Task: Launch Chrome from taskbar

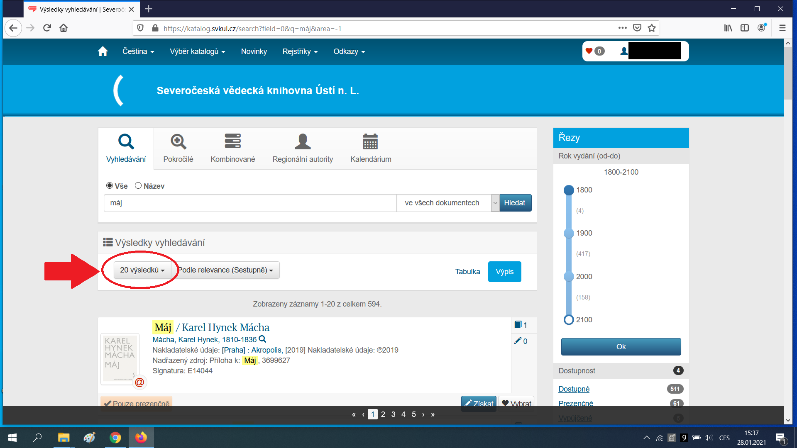Action: [115, 438]
